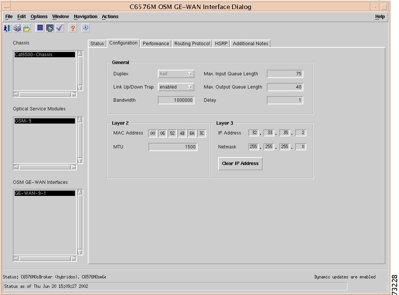Click the Dynamic updates are enabled status text
This screenshot has height=295, width=399.
coord(345,277)
